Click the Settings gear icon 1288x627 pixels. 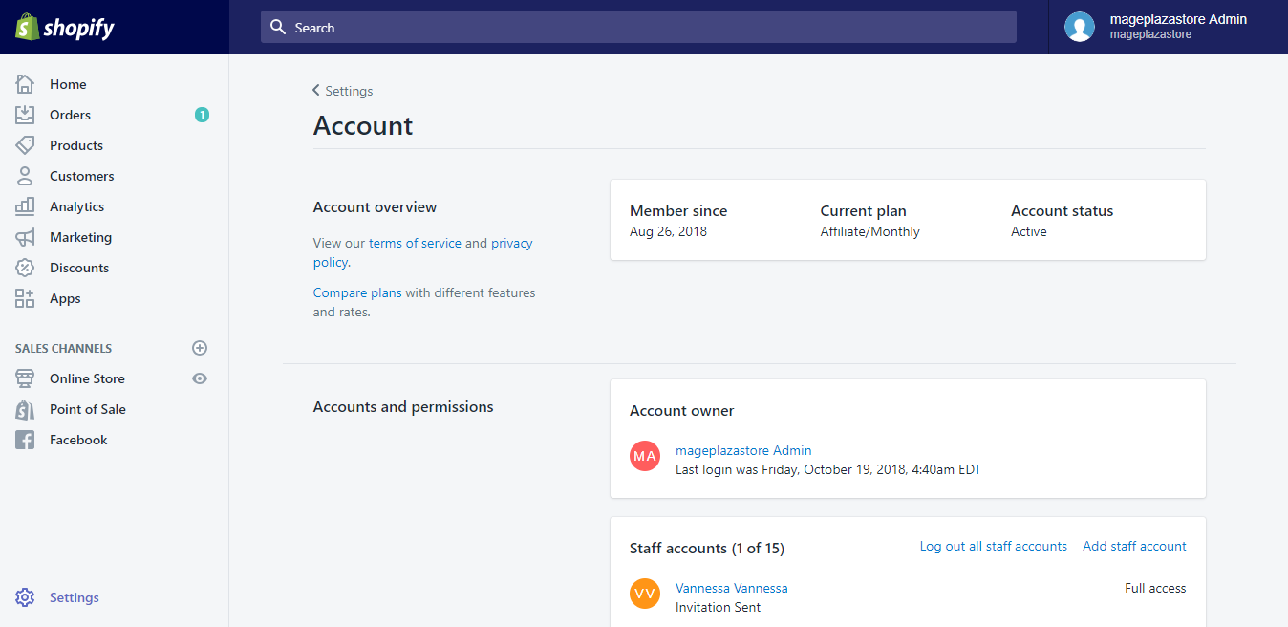(25, 597)
